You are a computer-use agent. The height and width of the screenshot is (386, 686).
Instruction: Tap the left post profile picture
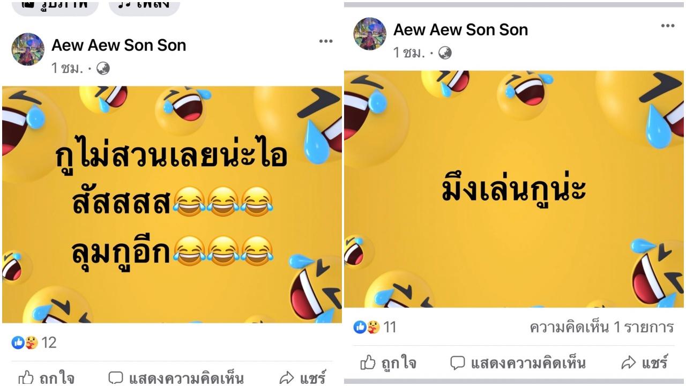pyautogui.click(x=28, y=49)
